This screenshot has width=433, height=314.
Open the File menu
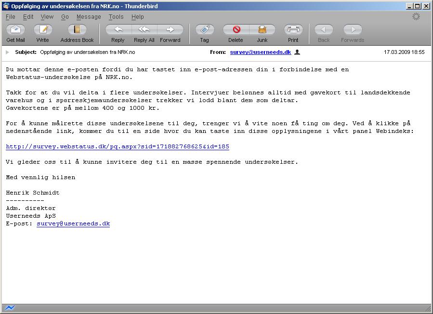[x=11, y=17]
